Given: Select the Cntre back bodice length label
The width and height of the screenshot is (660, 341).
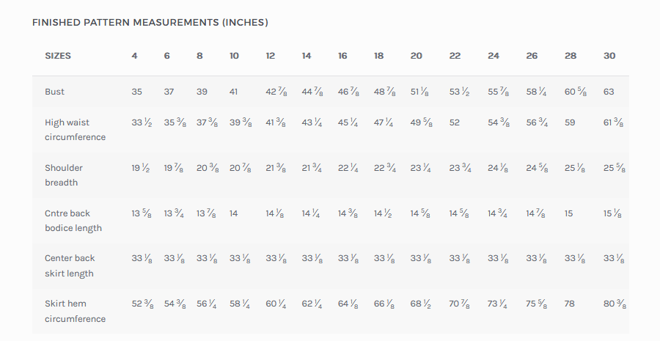Looking at the screenshot, I should (73, 221).
